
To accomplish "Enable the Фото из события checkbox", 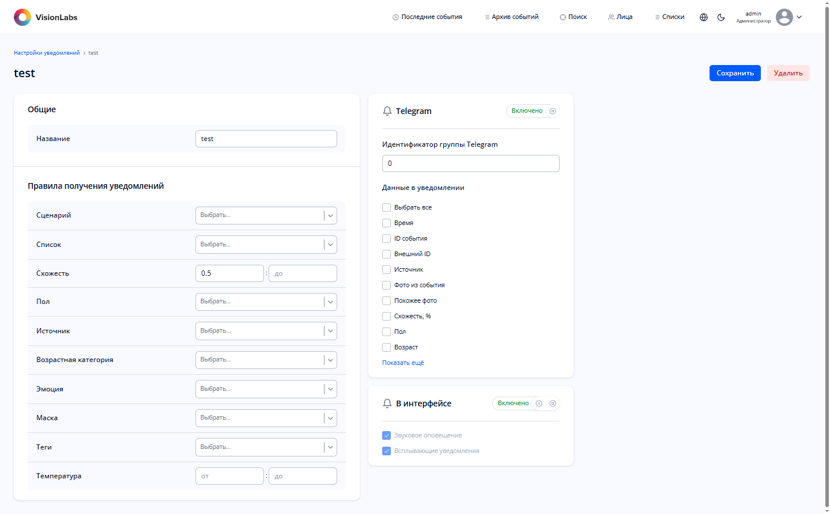I will pos(387,285).
